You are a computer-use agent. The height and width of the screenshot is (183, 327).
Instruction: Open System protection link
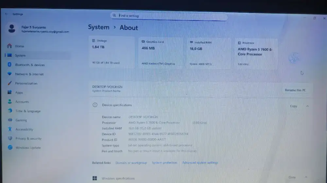[x=164, y=162]
